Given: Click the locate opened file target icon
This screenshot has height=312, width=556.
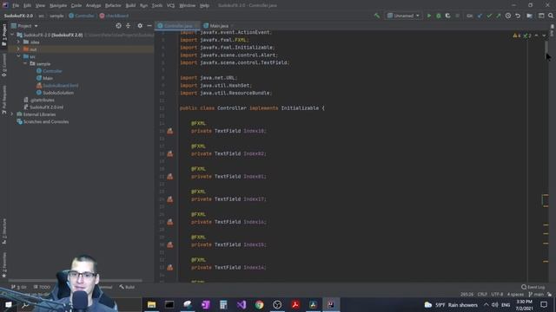Looking at the screenshot, I should pos(118,26).
